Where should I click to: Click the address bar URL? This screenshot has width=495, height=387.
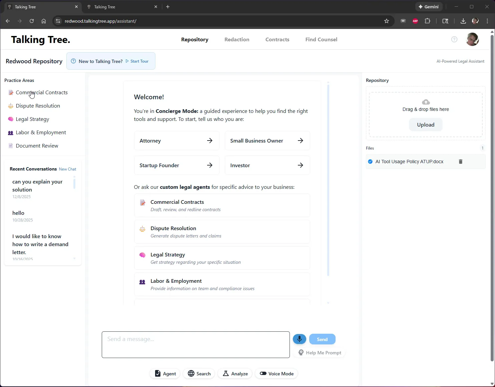[100, 21]
